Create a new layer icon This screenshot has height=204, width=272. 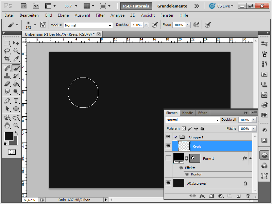click(239, 196)
